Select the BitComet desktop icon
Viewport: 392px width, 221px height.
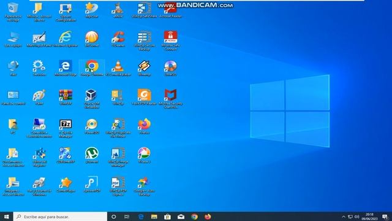(x=92, y=39)
